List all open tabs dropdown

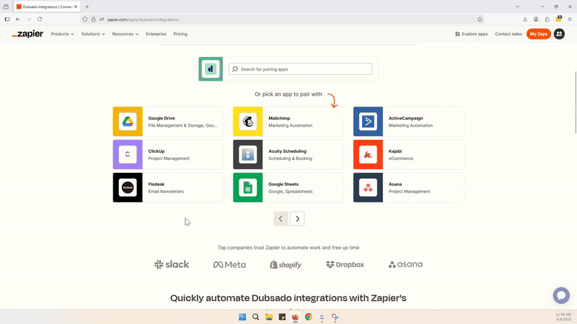[x=517, y=6]
